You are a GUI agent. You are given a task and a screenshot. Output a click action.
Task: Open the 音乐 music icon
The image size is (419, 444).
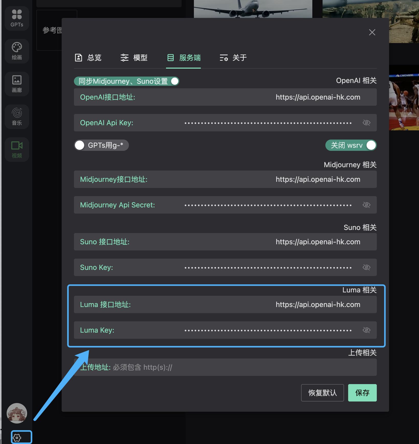coord(17,117)
